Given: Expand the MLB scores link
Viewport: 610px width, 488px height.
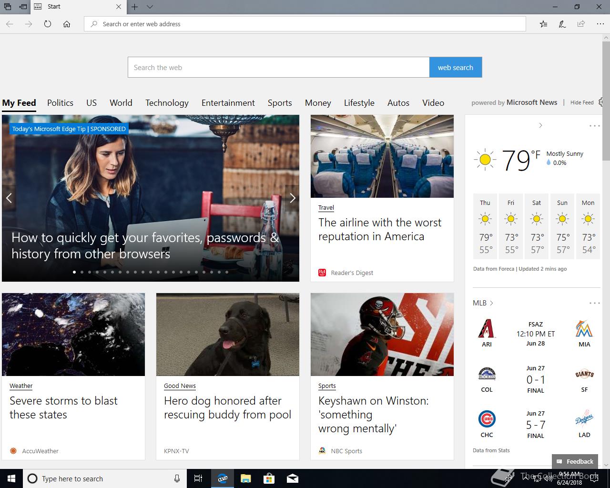Looking at the screenshot, I should click(x=483, y=303).
